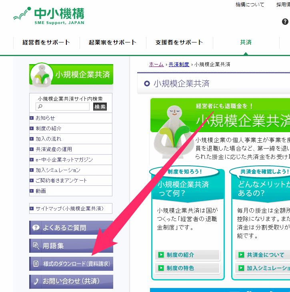Open the 用語集 glossary button
Image resolution: width=290 pixels, height=292 pixels.
(71, 246)
